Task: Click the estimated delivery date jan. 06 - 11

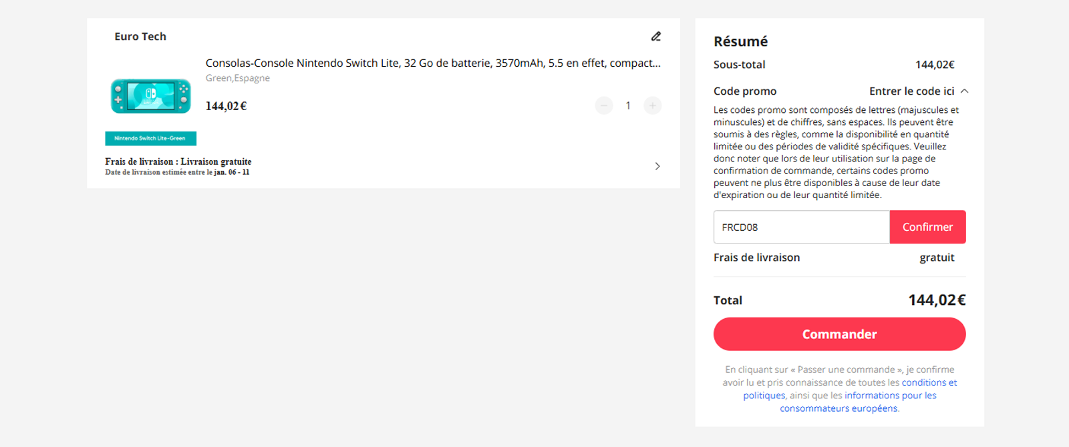Action: point(233,171)
